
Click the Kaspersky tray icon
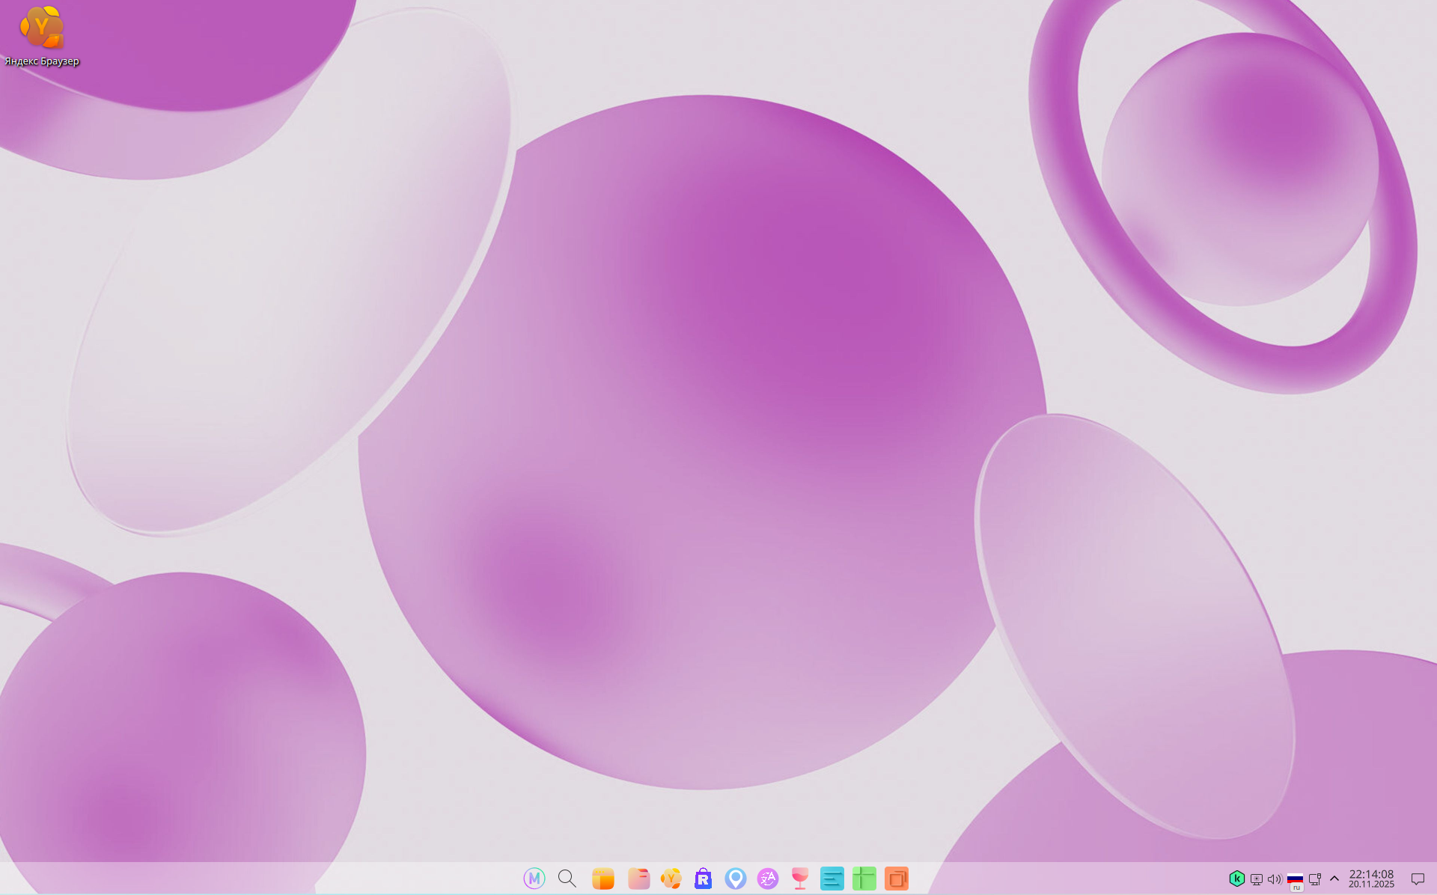click(x=1236, y=879)
